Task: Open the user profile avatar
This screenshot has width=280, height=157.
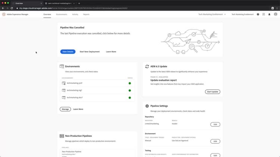Action: (276, 14)
